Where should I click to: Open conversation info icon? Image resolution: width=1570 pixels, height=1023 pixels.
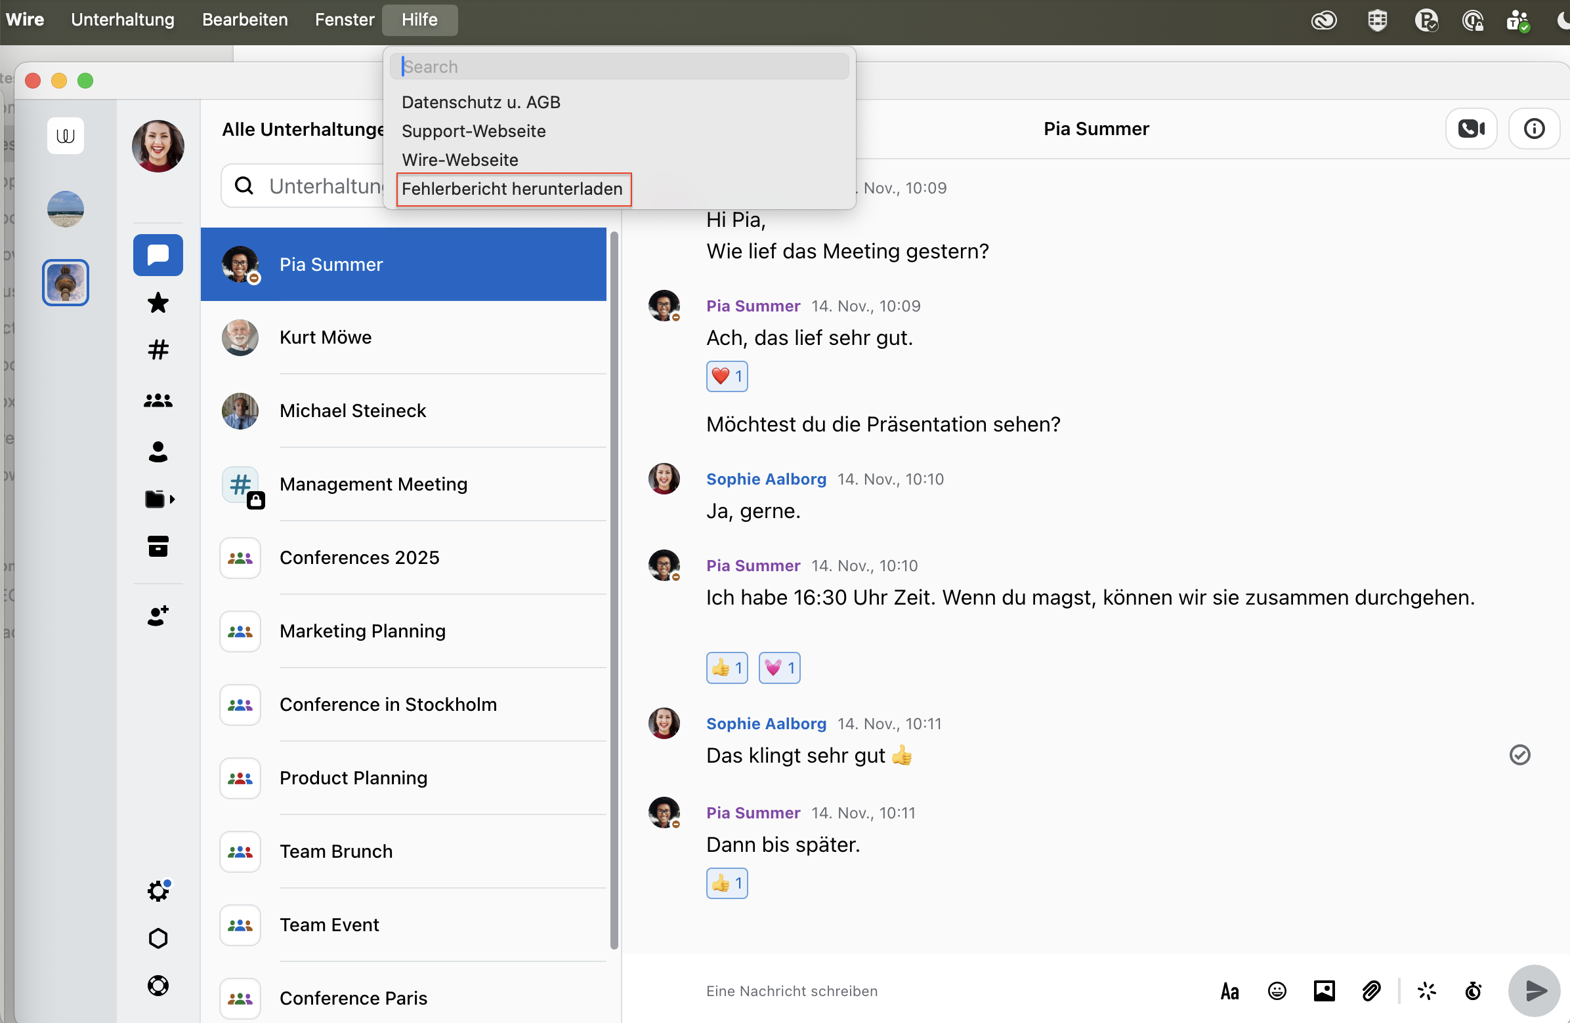tap(1534, 129)
